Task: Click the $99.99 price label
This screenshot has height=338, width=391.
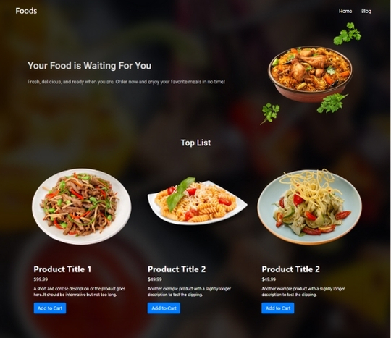Action: pyautogui.click(x=41, y=279)
